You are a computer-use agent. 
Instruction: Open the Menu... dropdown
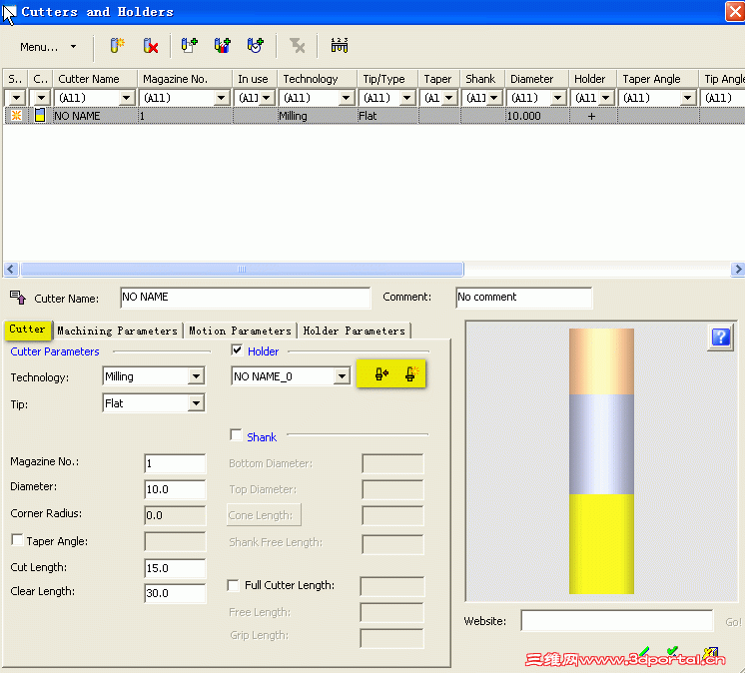48,47
